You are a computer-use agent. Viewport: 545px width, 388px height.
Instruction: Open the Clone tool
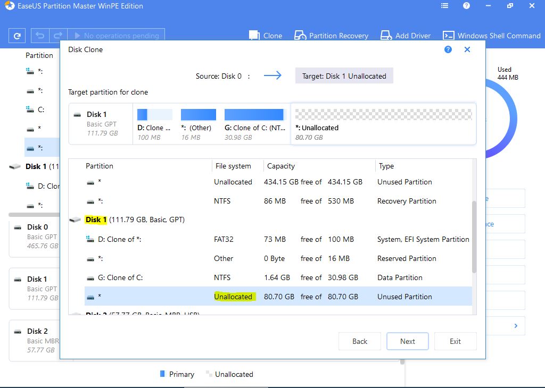point(266,36)
